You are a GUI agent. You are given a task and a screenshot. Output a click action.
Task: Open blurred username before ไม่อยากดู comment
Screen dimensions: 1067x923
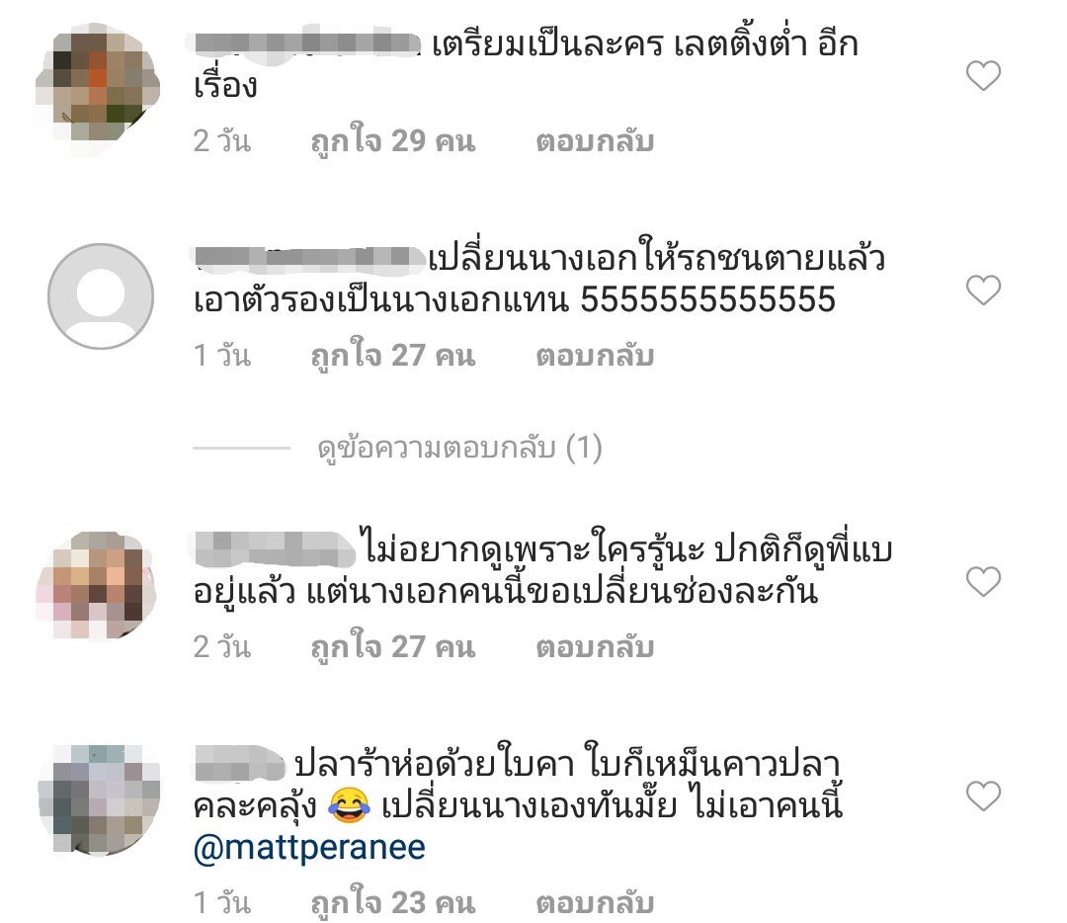[275, 549]
